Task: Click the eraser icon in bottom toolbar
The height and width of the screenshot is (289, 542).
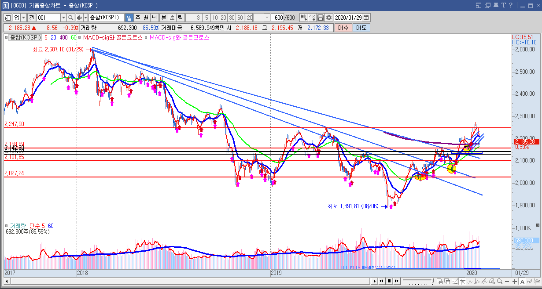Action: [529, 281]
